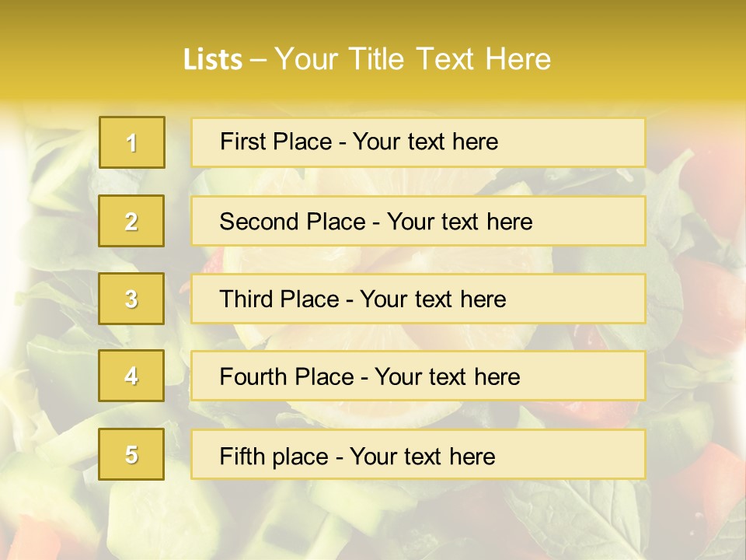Click the dash in the slide title

click(x=258, y=59)
